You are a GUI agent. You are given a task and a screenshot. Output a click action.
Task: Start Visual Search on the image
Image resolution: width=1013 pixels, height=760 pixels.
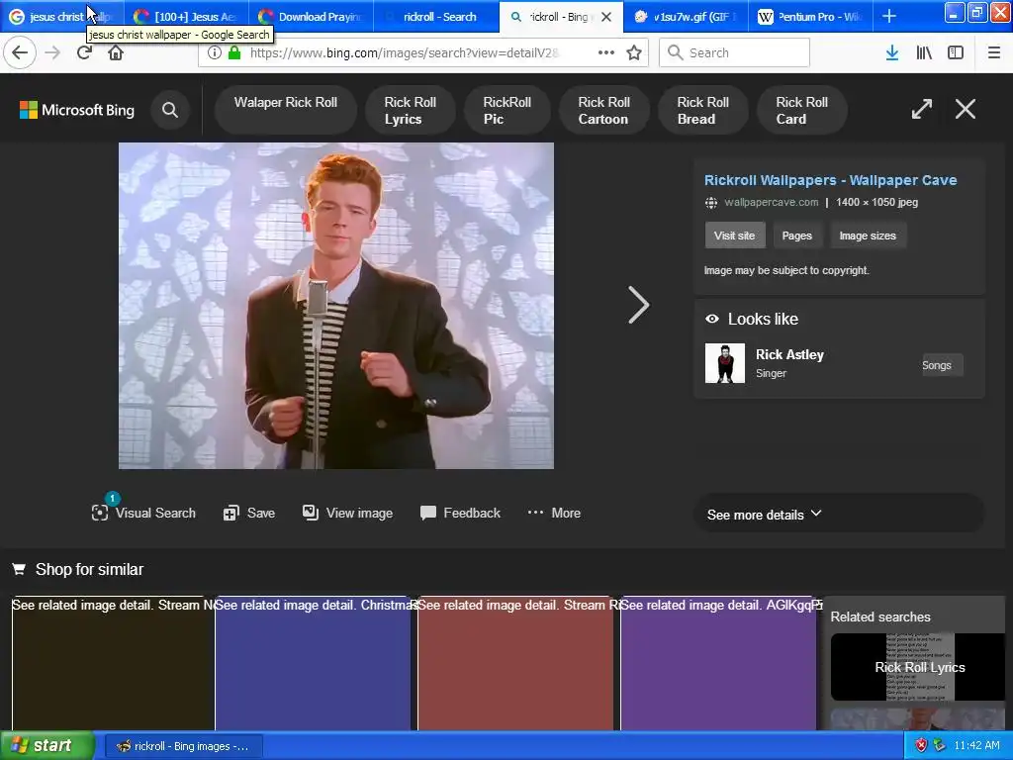point(143,513)
